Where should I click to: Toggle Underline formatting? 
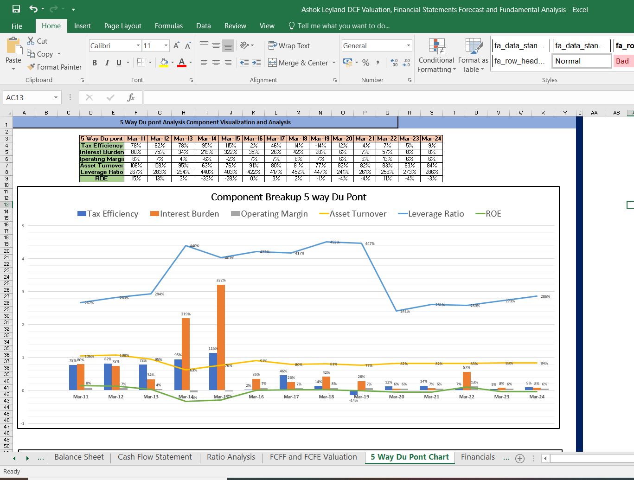(119, 63)
